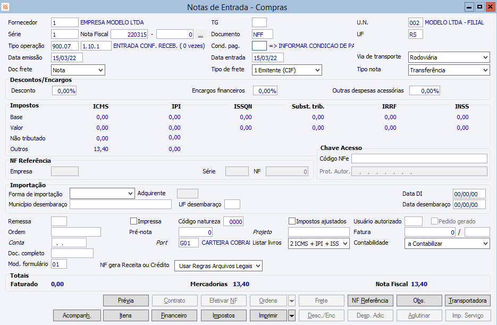Viewport: 497px width, 325px height.
Task: Click the NF Referência button
Action: 370,301
